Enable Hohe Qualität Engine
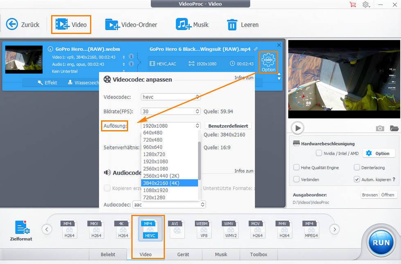Screen dimensions: 401x264 (296, 167)
